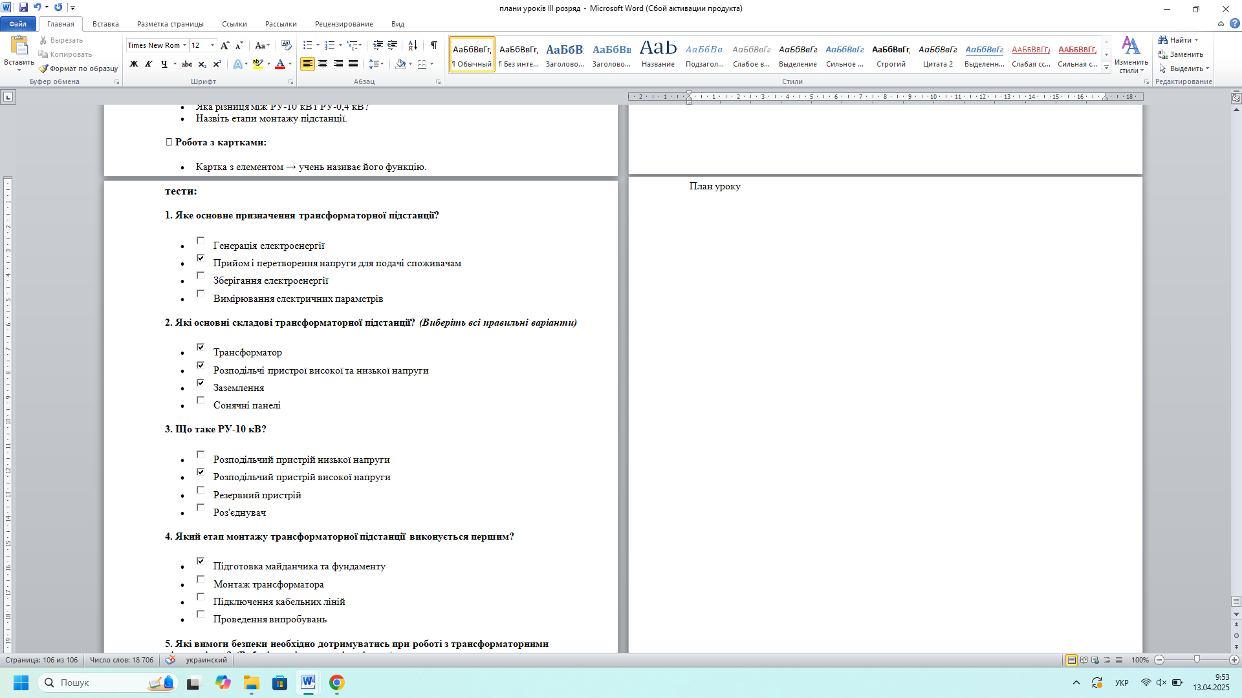Click the red font color swatch

tap(280, 64)
